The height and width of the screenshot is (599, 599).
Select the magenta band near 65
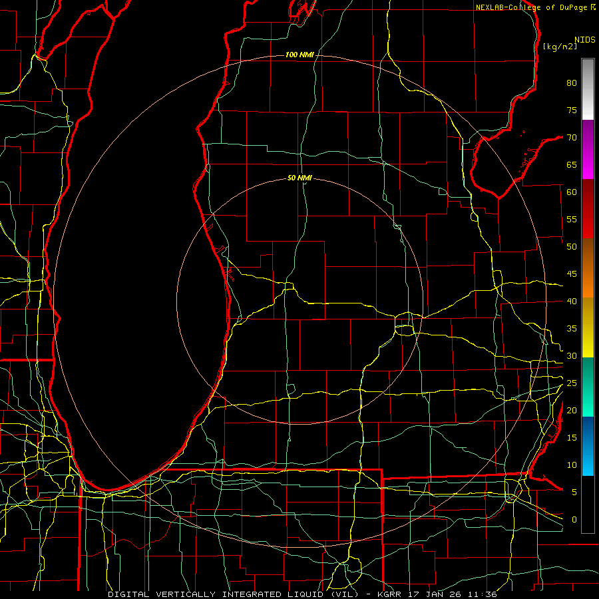pos(588,166)
